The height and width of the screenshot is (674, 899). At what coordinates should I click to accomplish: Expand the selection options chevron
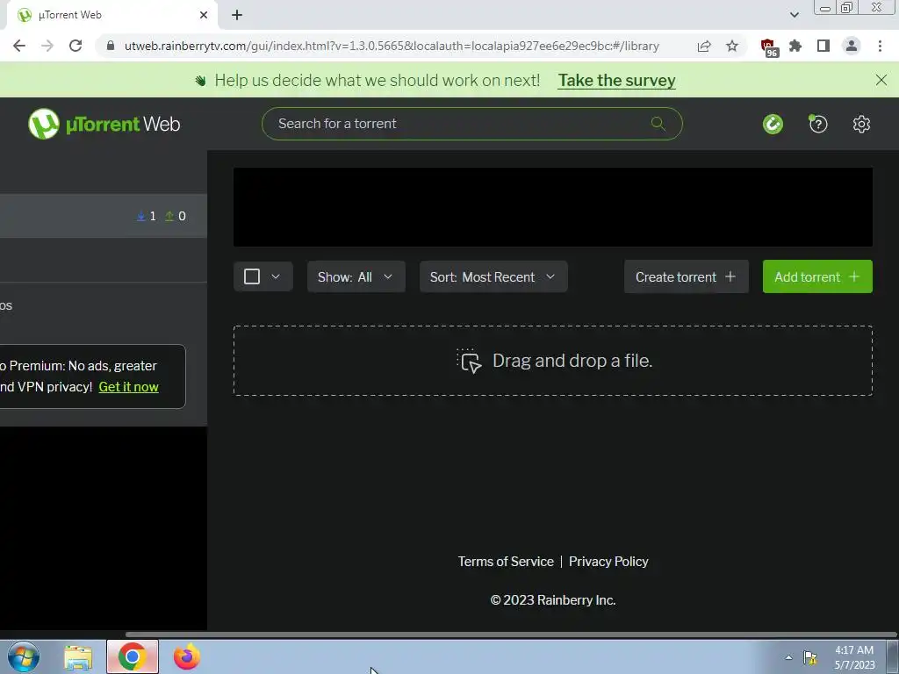[276, 276]
